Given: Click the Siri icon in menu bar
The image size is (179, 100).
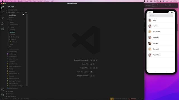Looking at the screenshot, I should 164,1.
